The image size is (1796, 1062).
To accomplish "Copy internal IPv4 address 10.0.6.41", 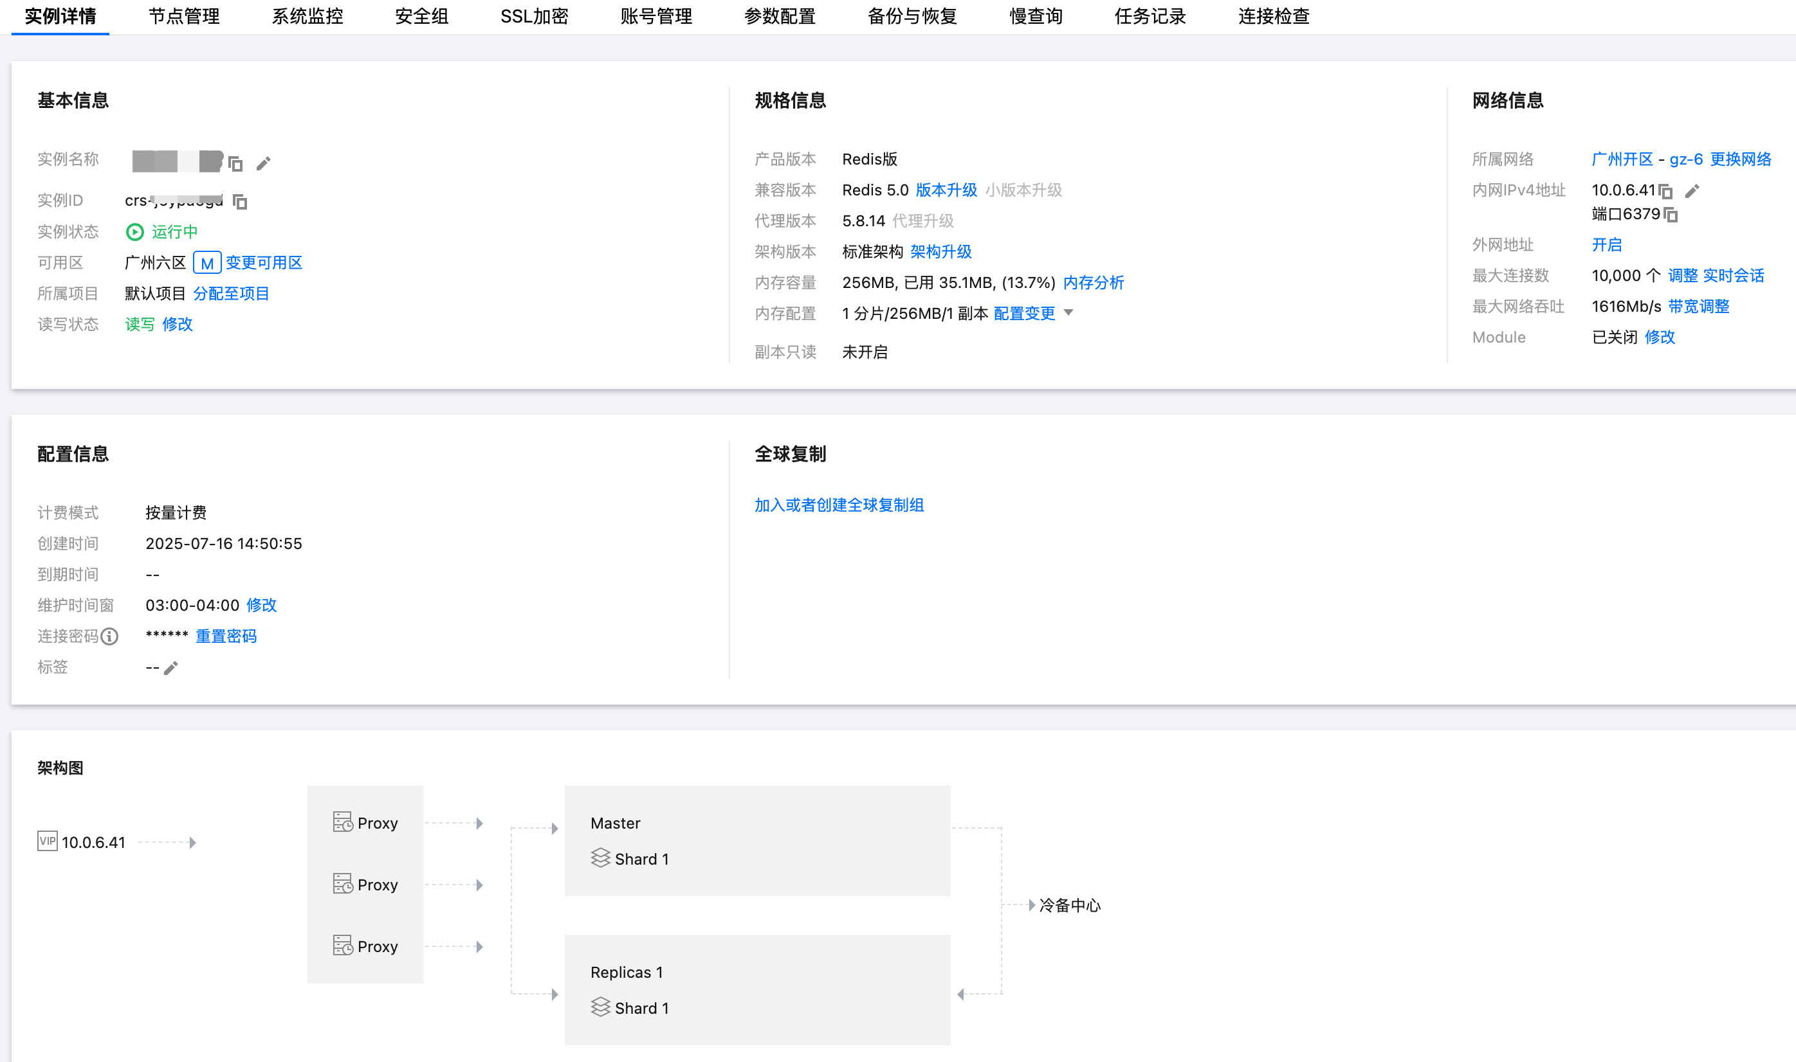I will point(1665,191).
